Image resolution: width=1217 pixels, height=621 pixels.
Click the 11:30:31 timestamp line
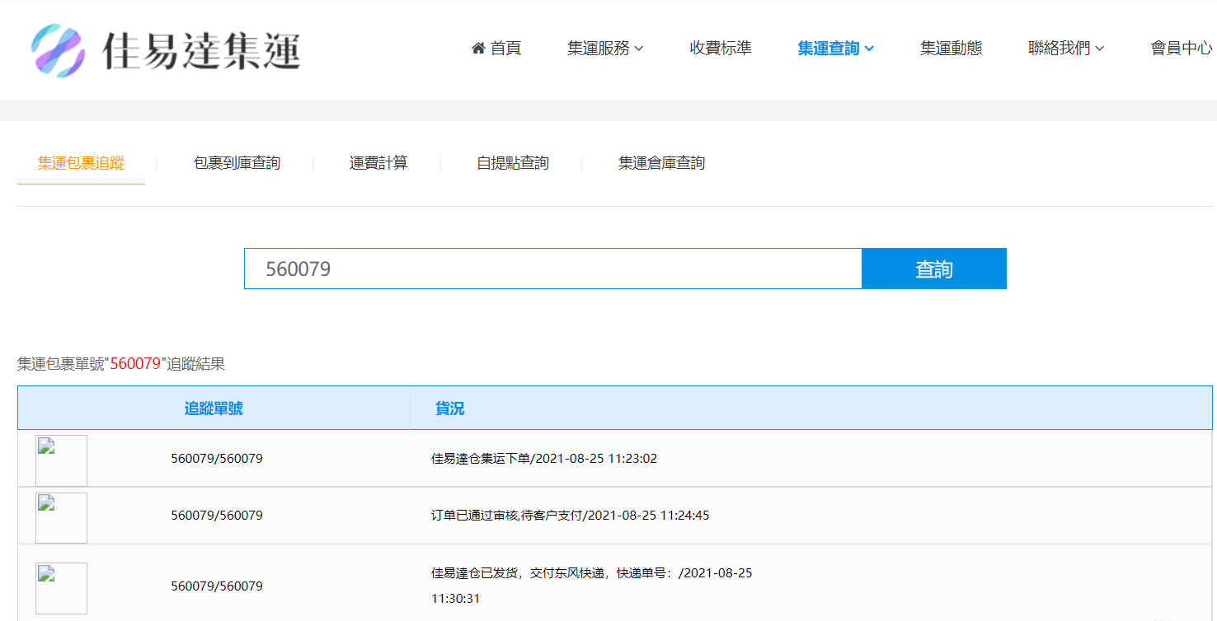tap(456, 599)
